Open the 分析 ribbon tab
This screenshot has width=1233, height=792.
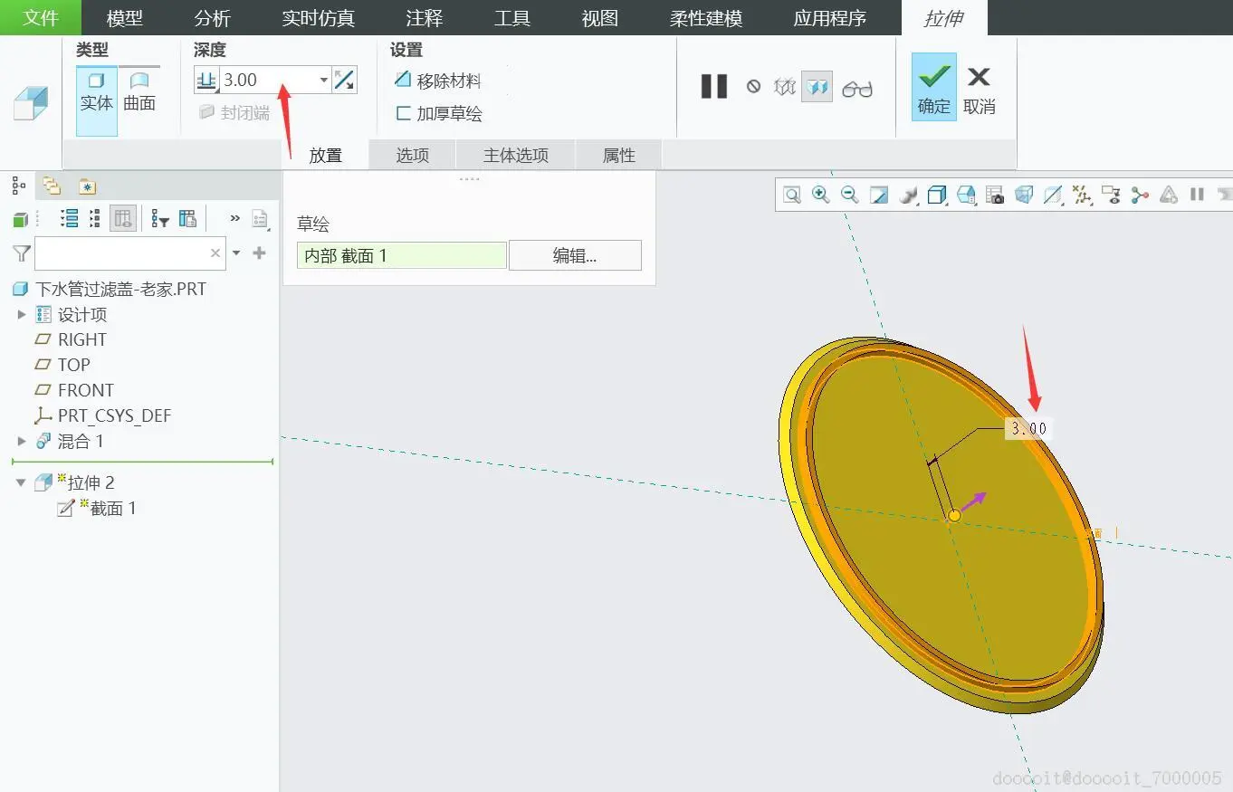213,18
